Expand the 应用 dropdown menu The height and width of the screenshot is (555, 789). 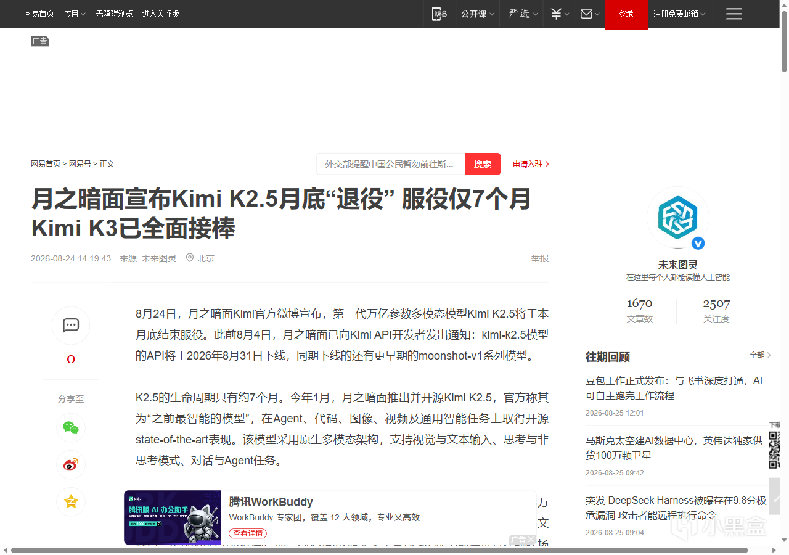(75, 14)
